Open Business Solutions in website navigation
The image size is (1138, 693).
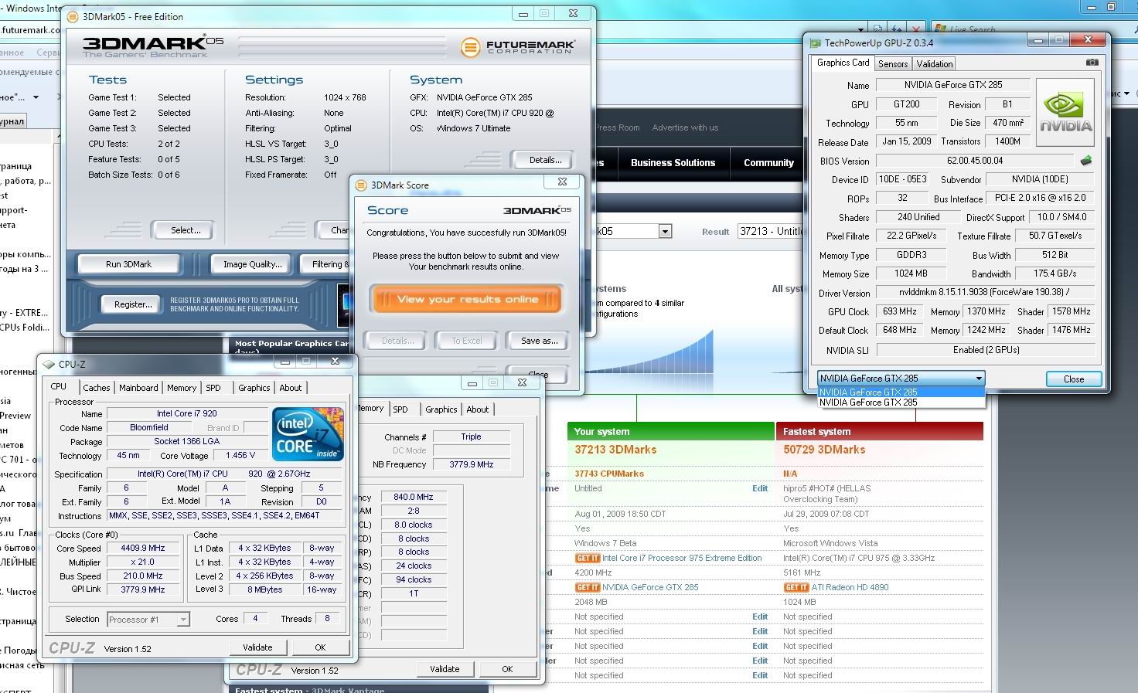(673, 163)
